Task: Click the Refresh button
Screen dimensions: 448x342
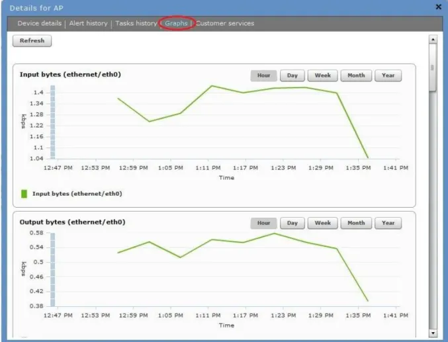Action: click(32, 41)
